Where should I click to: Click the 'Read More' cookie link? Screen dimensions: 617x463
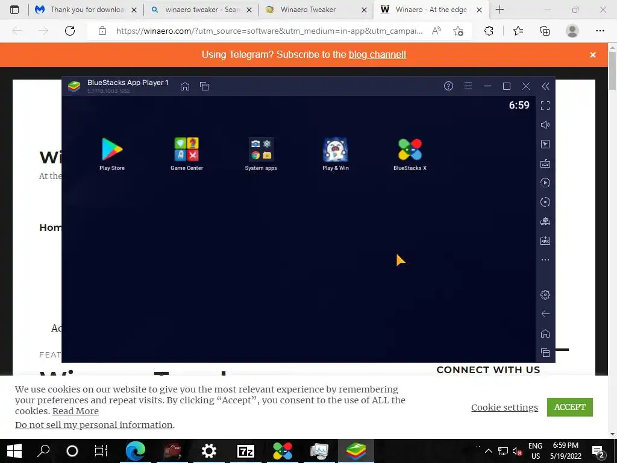(x=75, y=411)
